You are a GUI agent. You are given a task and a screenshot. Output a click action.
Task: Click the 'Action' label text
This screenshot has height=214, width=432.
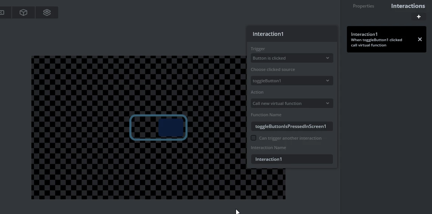[257, 92]
